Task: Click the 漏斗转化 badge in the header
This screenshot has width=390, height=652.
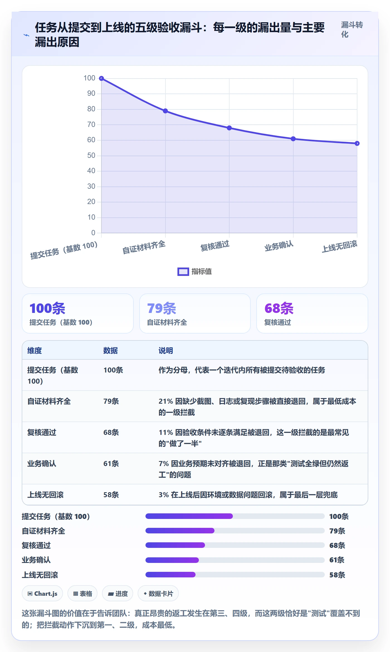Action: coord(352,30)
